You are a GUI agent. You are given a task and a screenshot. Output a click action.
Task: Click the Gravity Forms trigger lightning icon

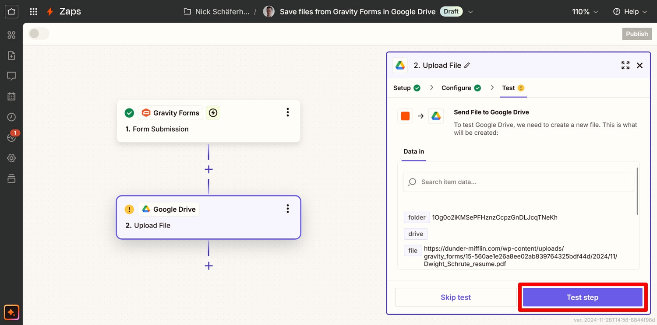pyautogui.click(x=213, y=113)
